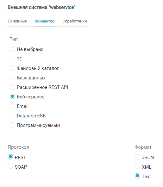Click the SOAP label text
This screenshot has height=187, width=163.
click(21, 167)
